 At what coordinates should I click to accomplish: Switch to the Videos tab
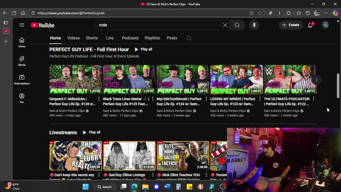pyautogui.click(x=74, y=38)
